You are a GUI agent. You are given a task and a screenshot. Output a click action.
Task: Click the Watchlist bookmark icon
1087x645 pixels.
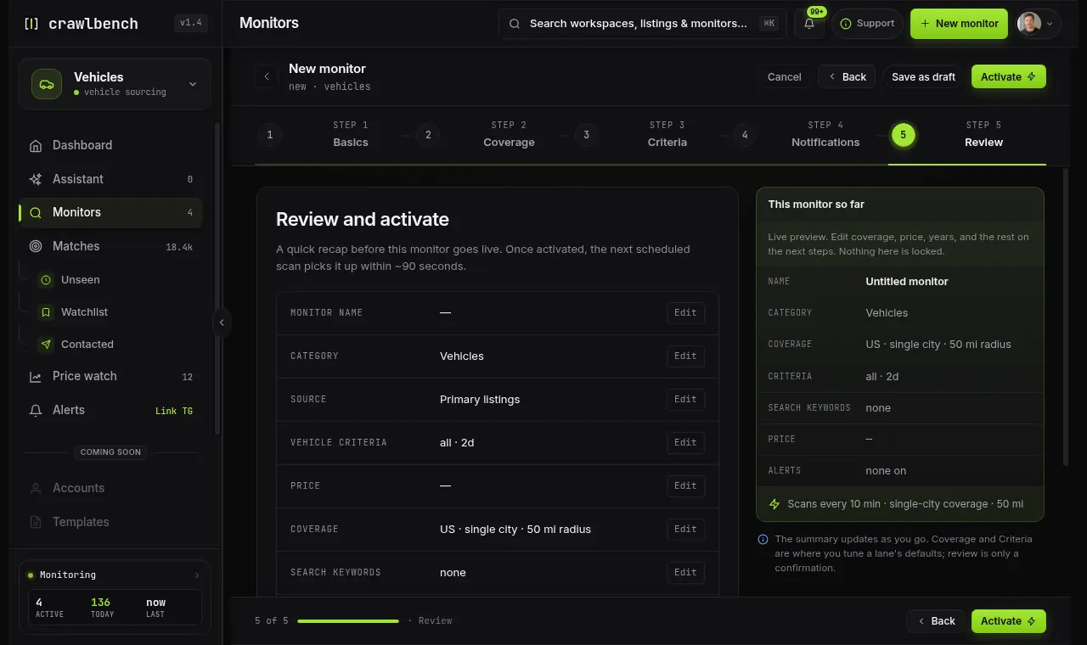pyautogui.click(x=46, y=312)
